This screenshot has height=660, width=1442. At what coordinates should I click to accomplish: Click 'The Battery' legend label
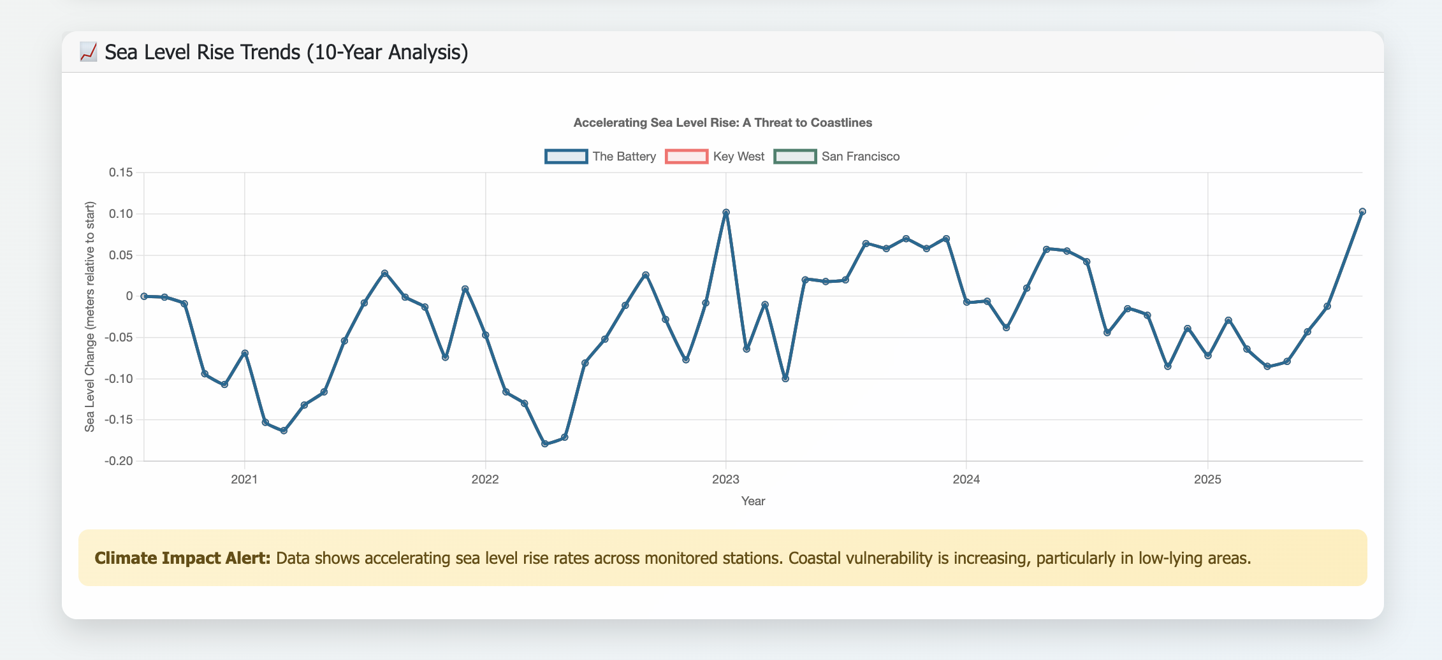click(623, 157)
